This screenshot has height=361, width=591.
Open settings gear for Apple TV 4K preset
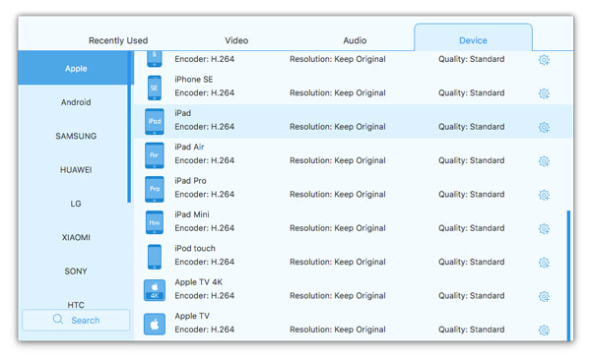(x=544, y=296)
